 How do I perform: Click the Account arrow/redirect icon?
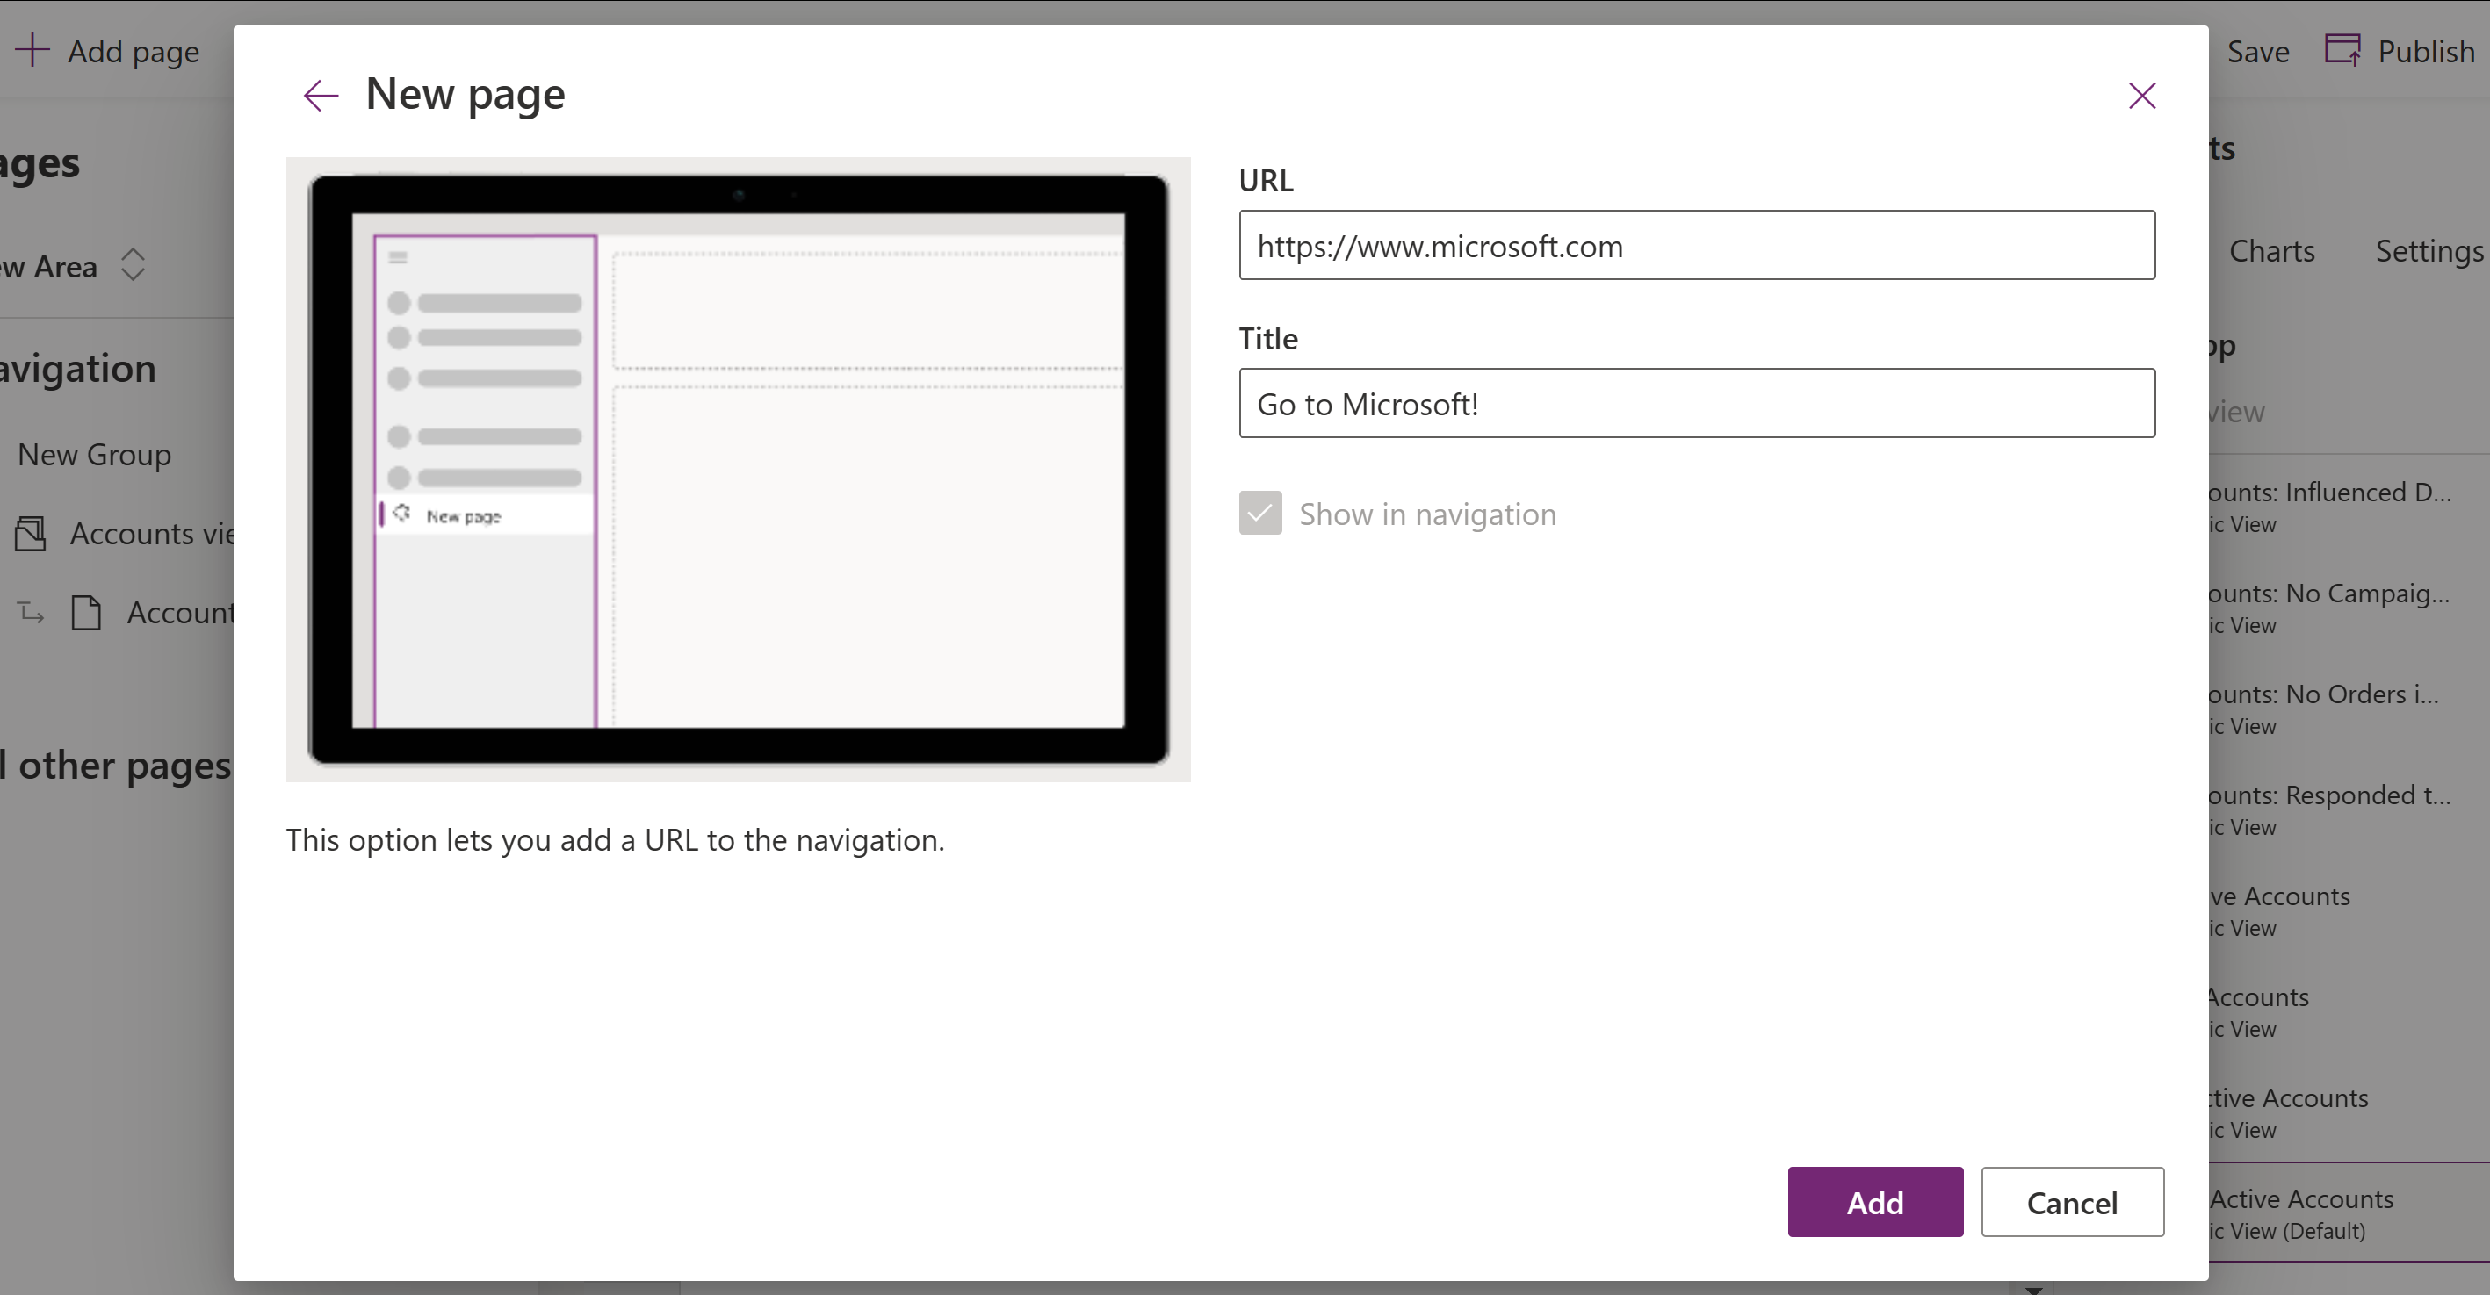[30, 612]
